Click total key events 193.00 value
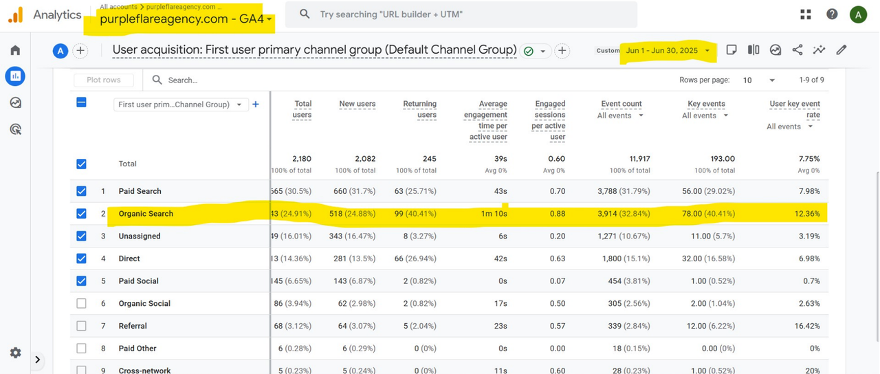 click(722, 159)
